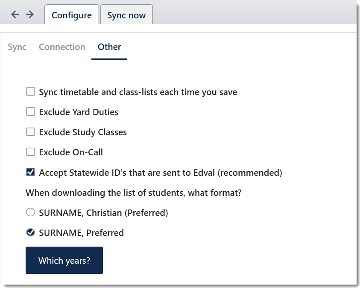Select the Sync sub-tab
The width and height of the screenshot is (363, 291).
[x=17, y=47]
